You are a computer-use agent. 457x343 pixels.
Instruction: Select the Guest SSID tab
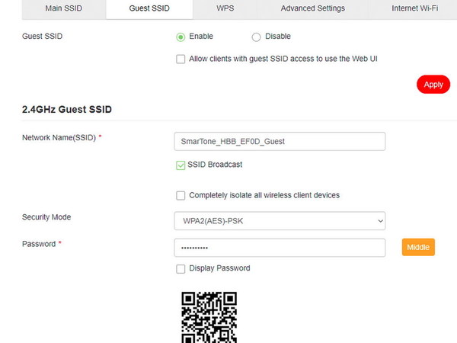(149, 8)
